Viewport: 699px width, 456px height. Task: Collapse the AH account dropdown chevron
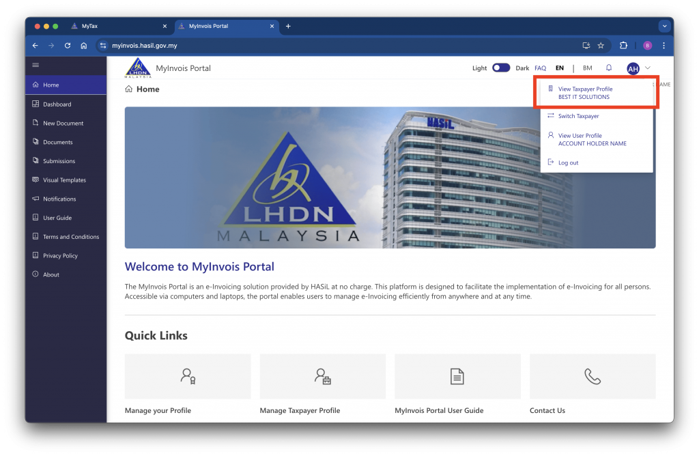(648, 68)
